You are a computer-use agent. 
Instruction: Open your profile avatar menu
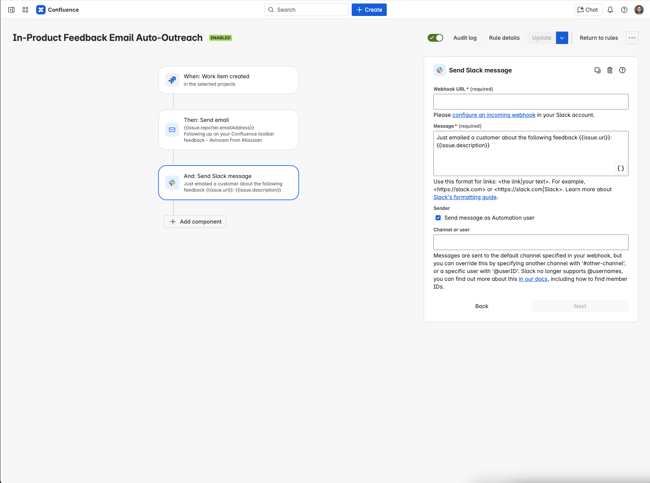(639, 10)
